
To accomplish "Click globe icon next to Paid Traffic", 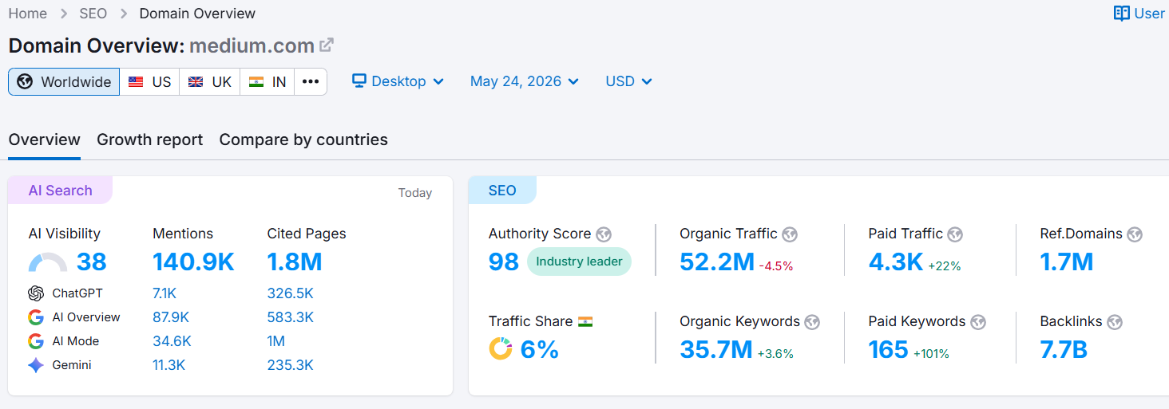I will click(955, 234).
